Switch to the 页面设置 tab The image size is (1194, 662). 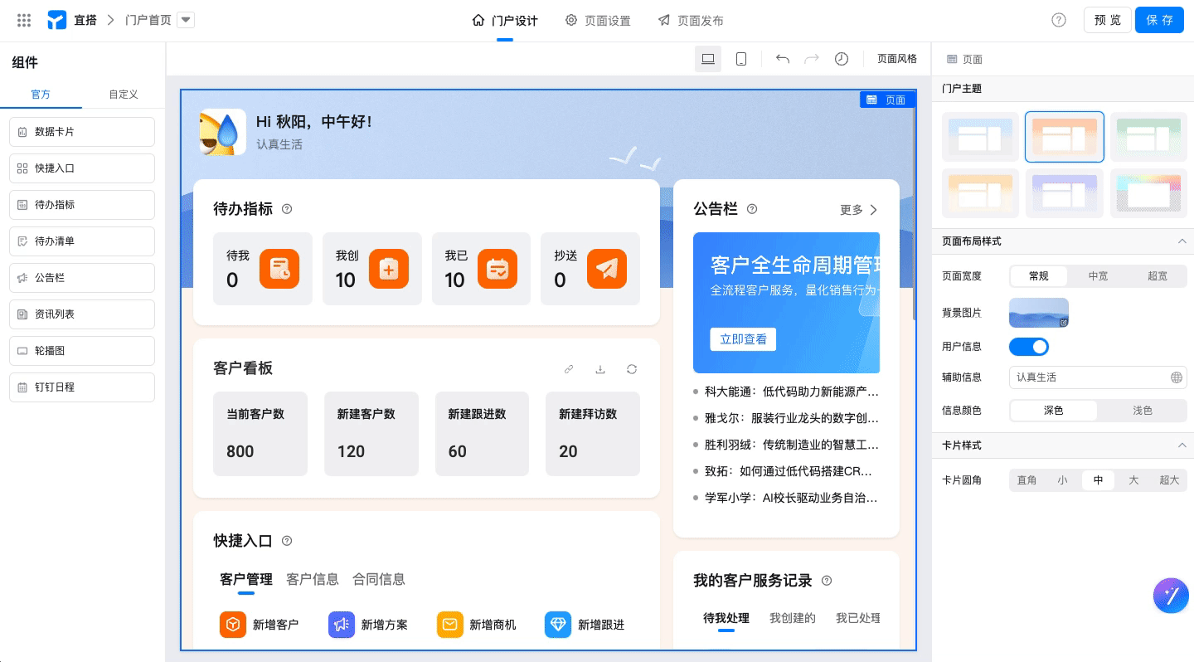598,21
